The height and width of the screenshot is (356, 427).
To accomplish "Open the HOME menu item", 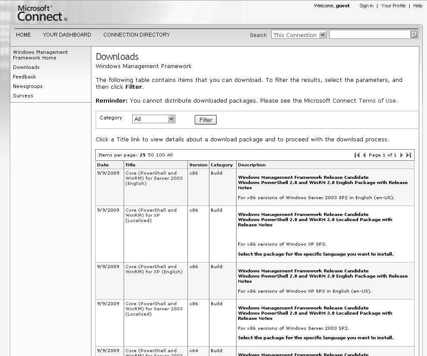I will [x=23, y=35].
